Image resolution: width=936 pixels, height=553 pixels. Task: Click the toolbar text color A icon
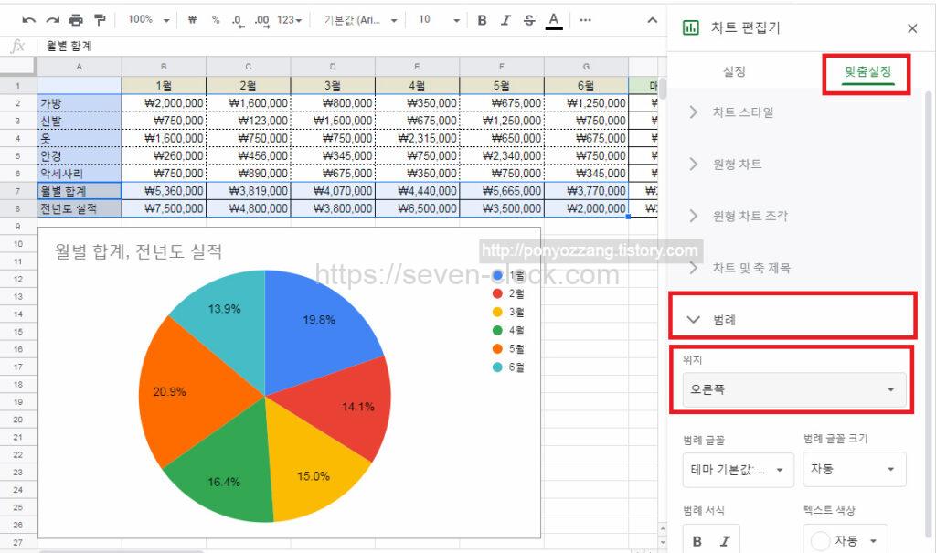553,20
